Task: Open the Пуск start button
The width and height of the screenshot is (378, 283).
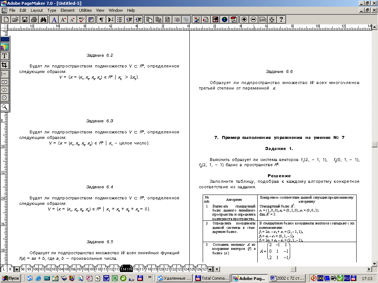Action: pyautogui.click(x=11, y=278)
